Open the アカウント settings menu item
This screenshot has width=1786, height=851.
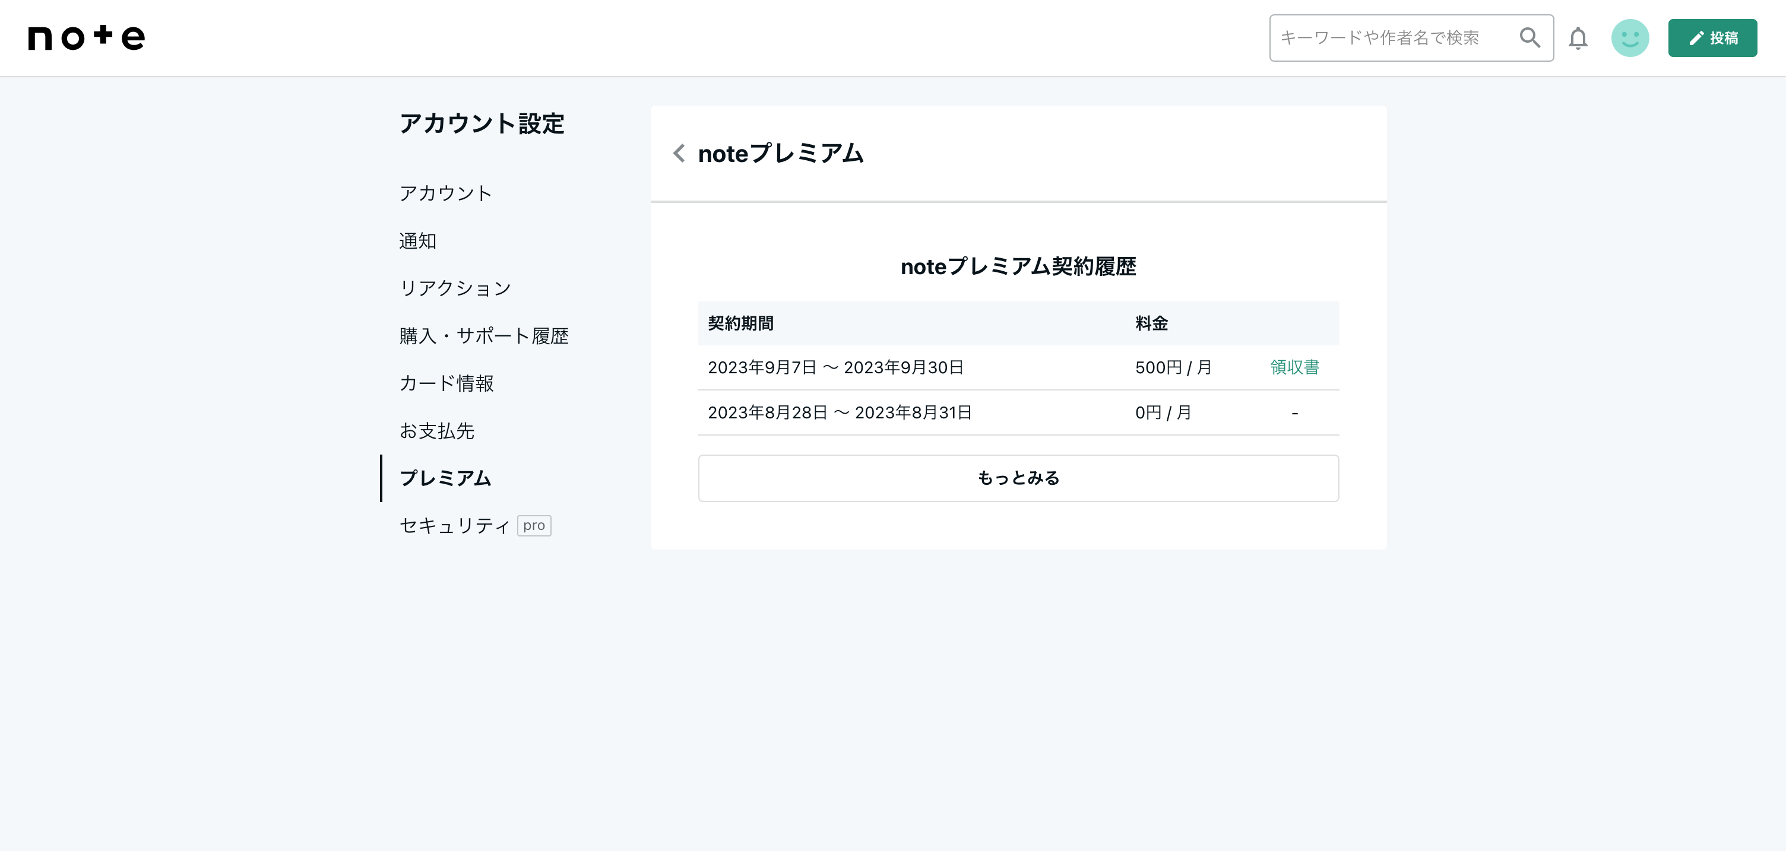[x=446, y=193]
